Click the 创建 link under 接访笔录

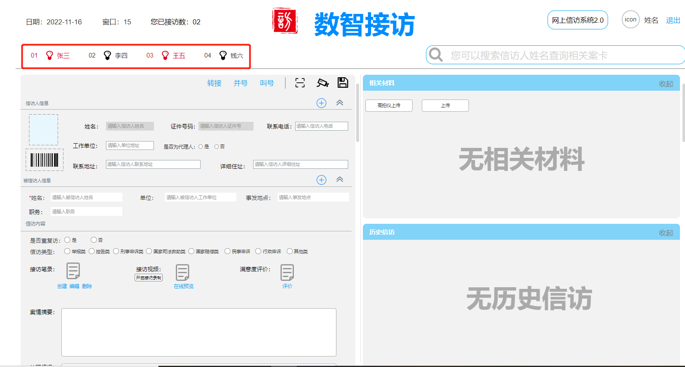[x=62, y=286]
